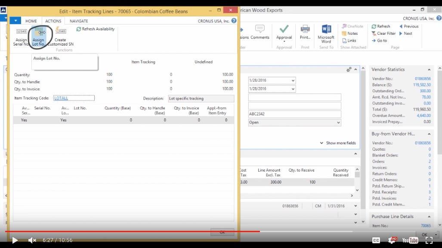Screen dimensions: 442x248
Task: Open Comments in purchase order ribbon
Action: (260, 32)
